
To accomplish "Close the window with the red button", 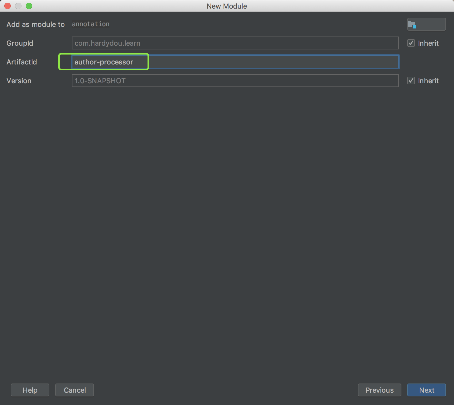I will (x=8, y=6).
